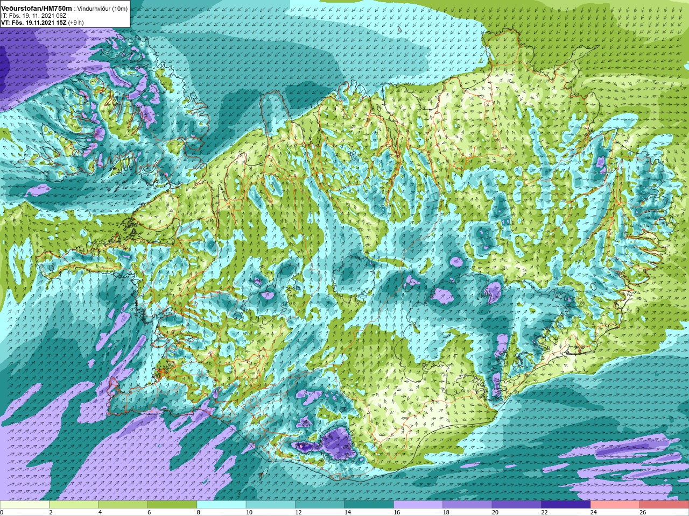
Task: Click the salmon red legend swatch above 26
Action: tap(664, 505)
